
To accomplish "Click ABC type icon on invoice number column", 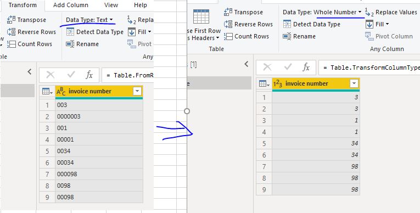I will point(61,91).
